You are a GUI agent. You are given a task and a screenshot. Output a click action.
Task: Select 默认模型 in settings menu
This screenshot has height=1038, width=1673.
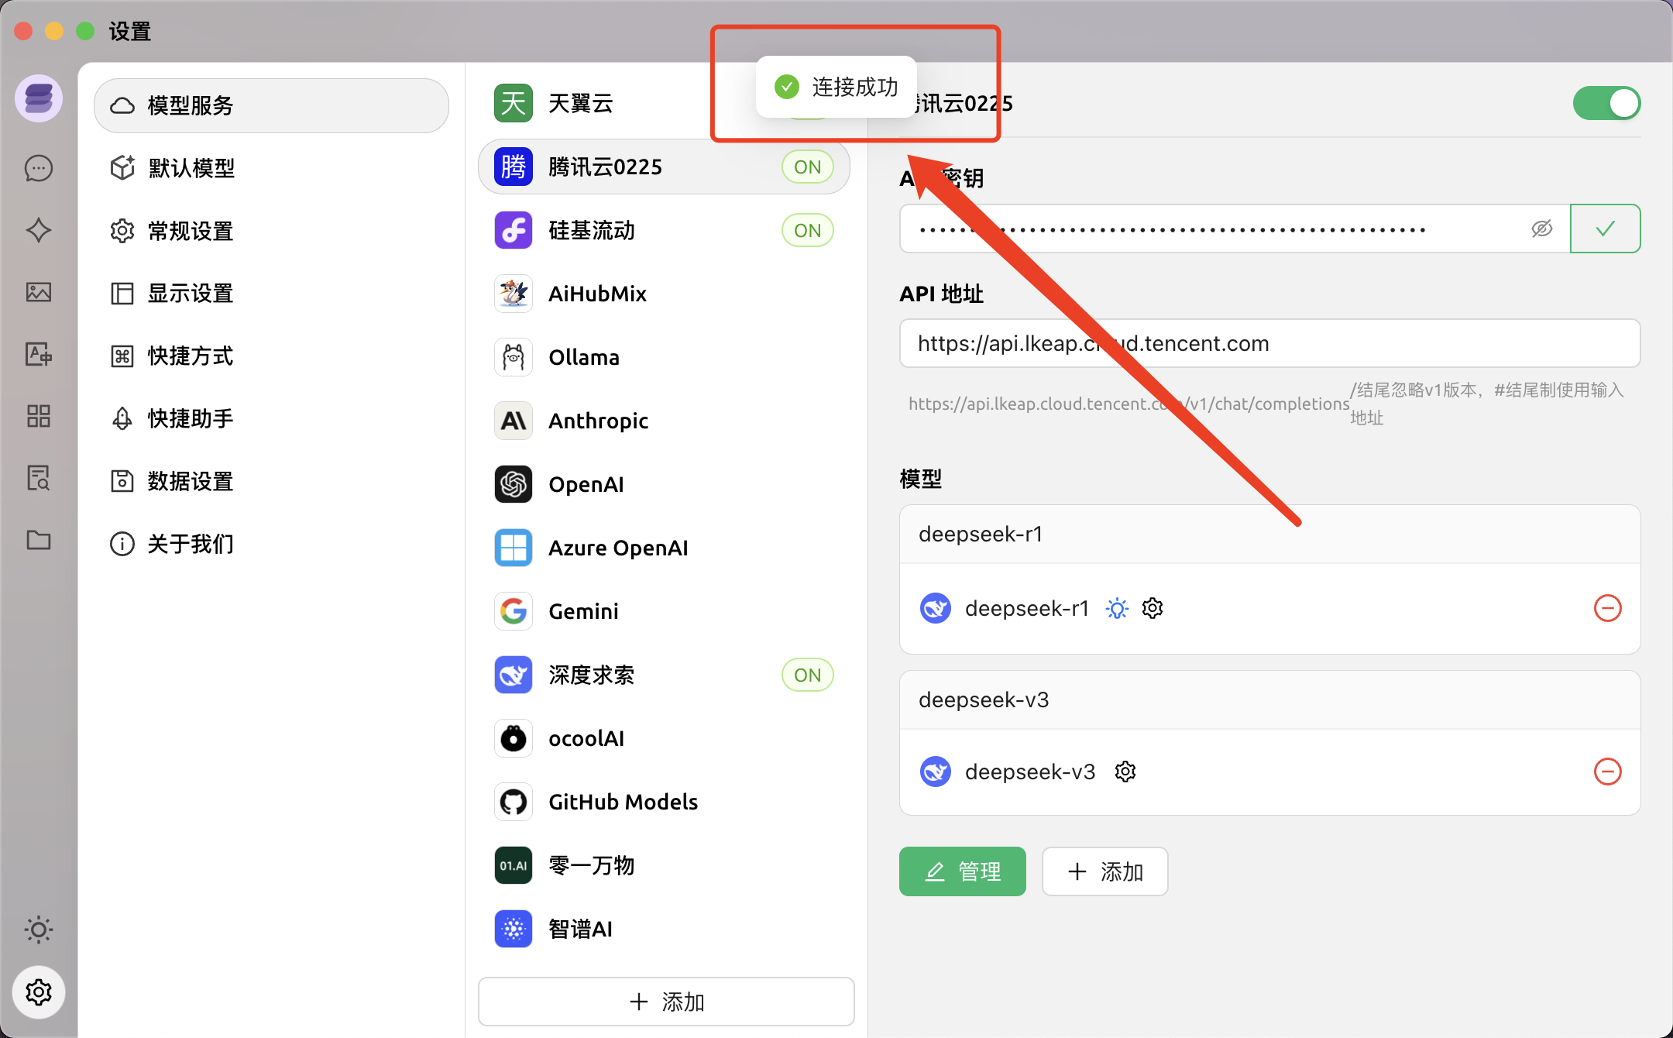pos(191,168)
